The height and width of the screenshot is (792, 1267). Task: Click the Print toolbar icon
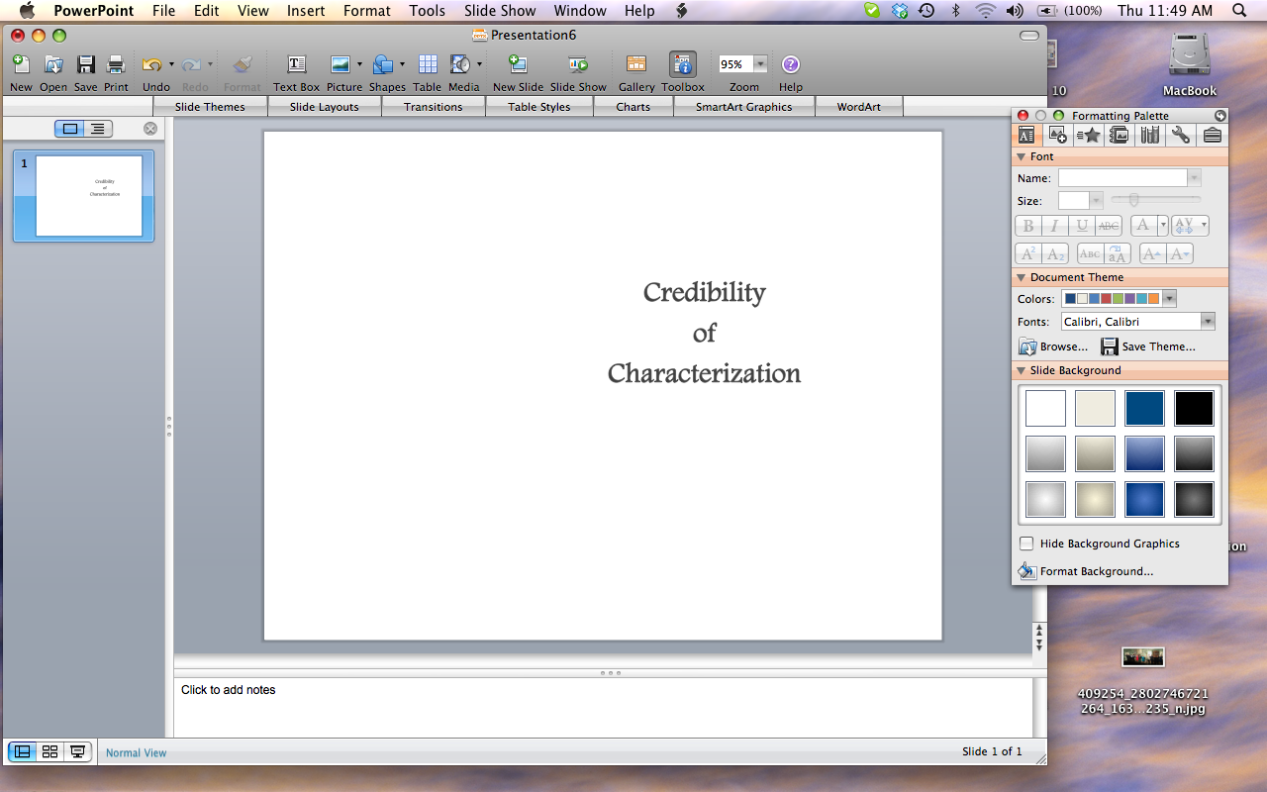click(116, 64)
